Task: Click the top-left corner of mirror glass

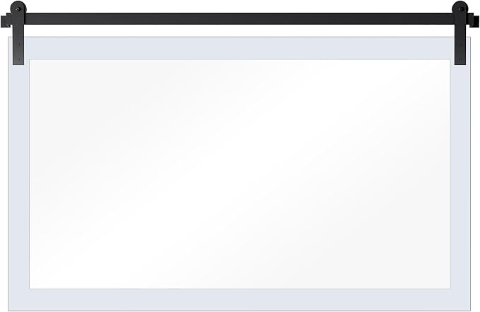Action: 30,60
